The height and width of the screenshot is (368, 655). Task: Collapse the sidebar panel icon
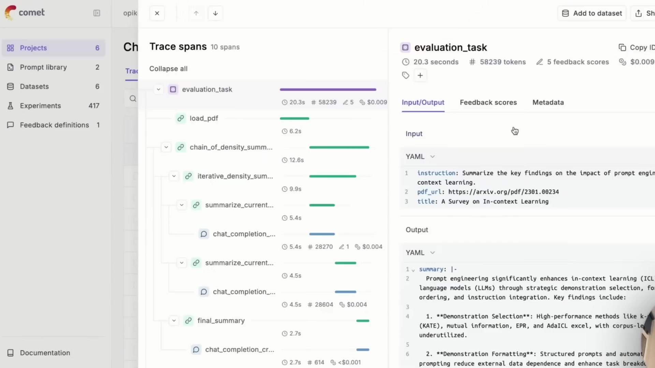click(97, 13)
